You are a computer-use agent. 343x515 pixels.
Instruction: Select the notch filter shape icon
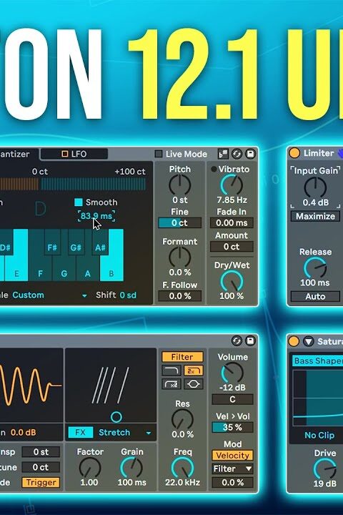[x=193, y=384]
